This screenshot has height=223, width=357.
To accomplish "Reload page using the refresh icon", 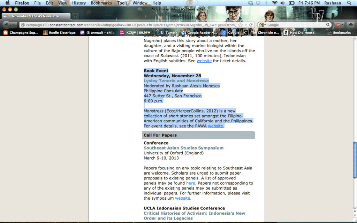I will point(251,25).
